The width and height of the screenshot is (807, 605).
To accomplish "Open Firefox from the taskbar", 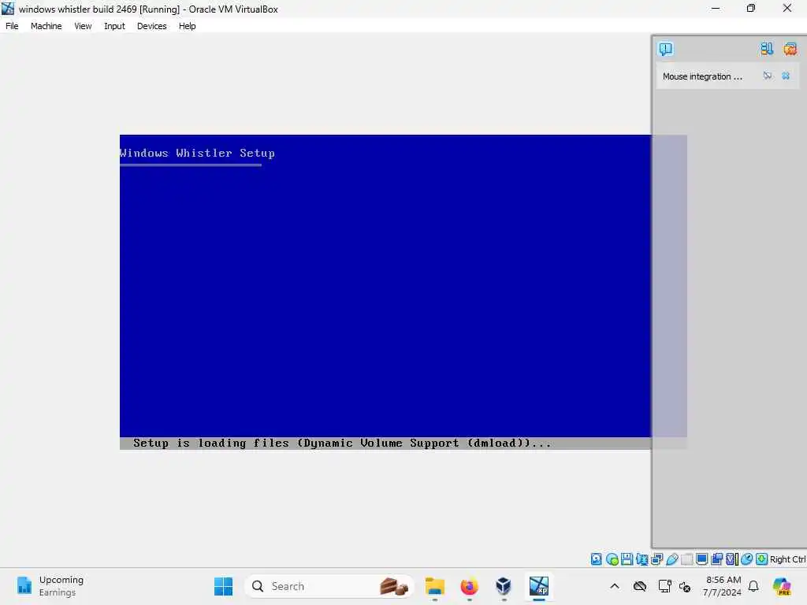I will [470, 586].
